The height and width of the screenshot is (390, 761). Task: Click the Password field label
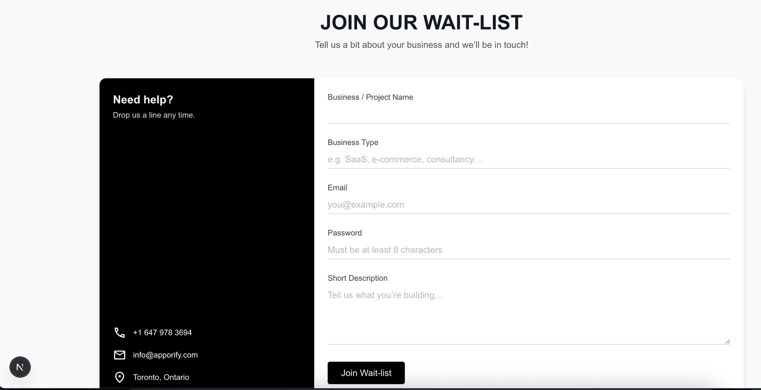coord(344,233)
